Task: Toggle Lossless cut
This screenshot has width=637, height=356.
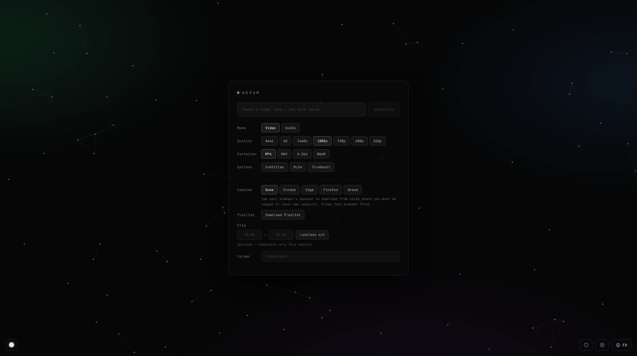Action: coord(312,235)
